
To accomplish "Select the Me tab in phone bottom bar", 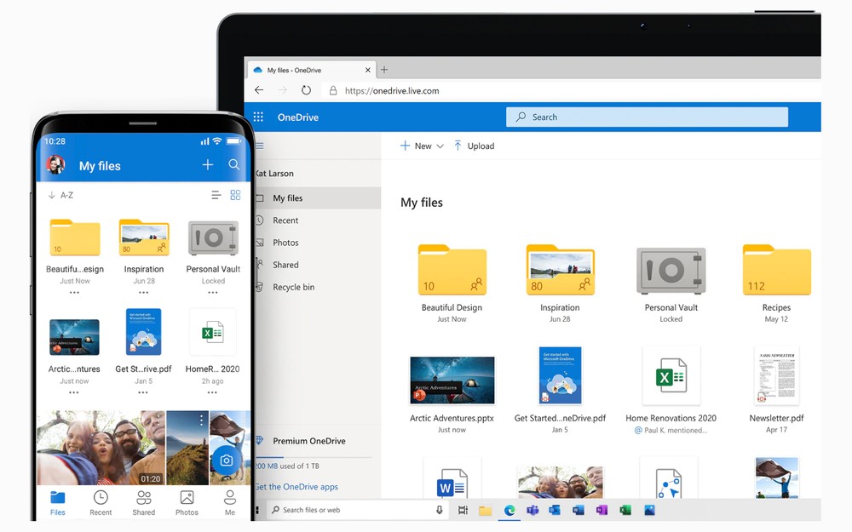I will (230, 503).
